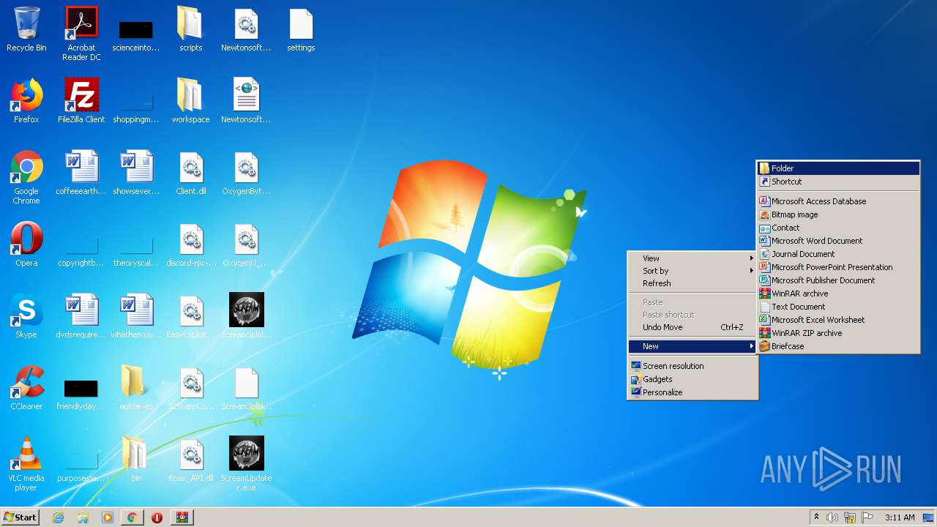The height and width of the screenshot is (527, 937).
Task: Select the ICSharpCo dll file icon
Action: point(191,388)
